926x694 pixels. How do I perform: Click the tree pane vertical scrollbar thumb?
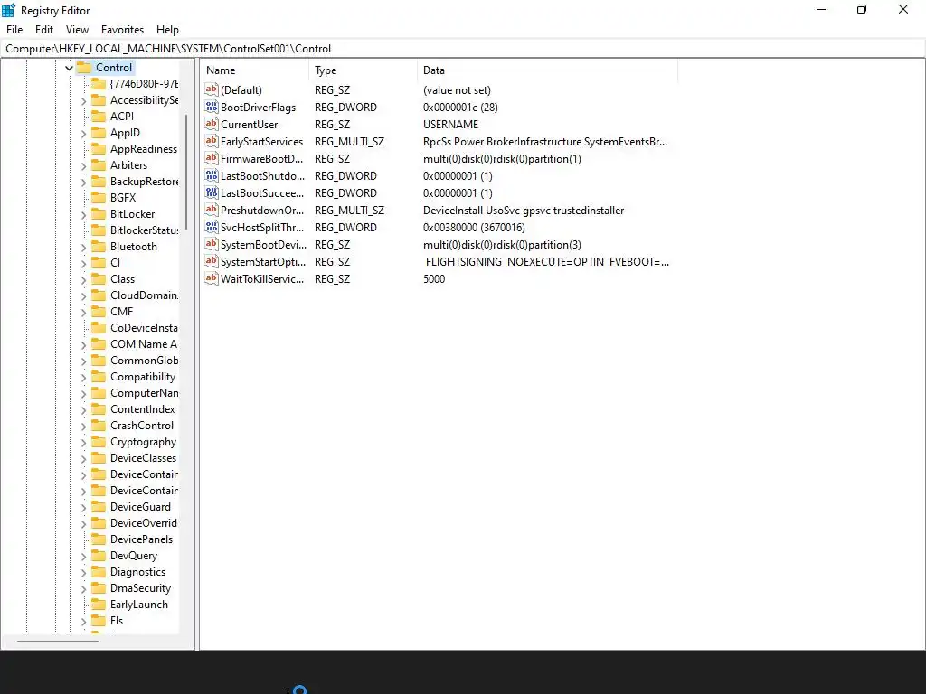pyautogui.click(x=186, y=173)
